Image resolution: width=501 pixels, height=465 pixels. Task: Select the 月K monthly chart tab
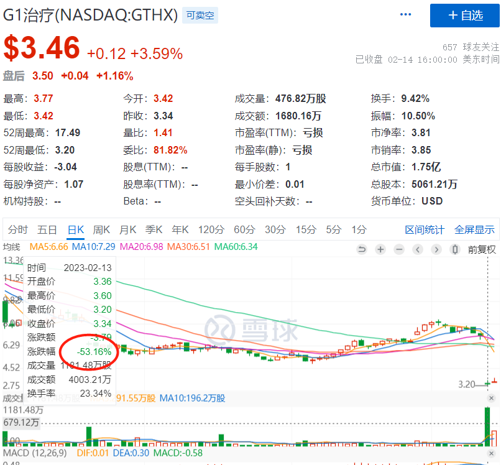click(x=128, y=229)
